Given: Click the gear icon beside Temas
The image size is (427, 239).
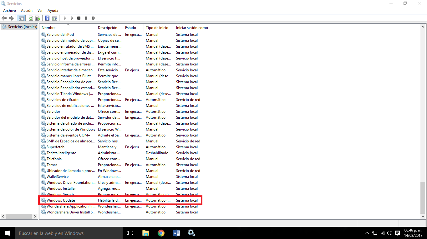Looking at the screenshot, I should [43, 165].
